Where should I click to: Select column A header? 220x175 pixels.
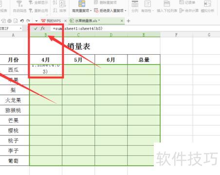tap(13, 35)
